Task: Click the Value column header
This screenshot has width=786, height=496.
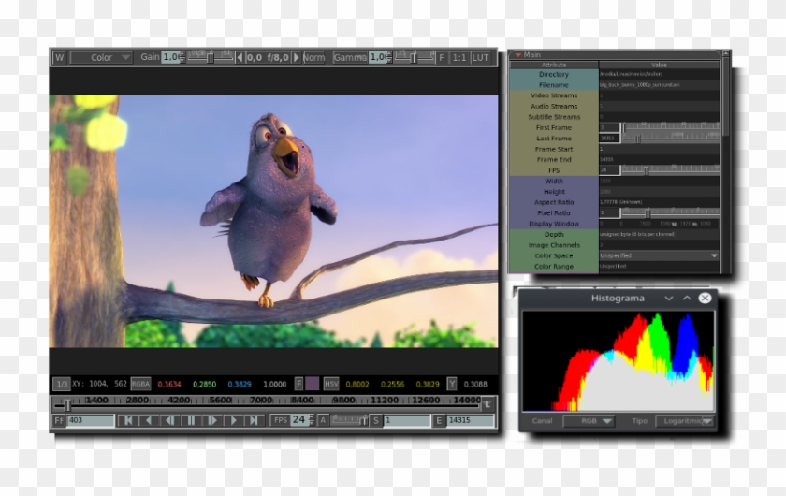Action: 659,65
